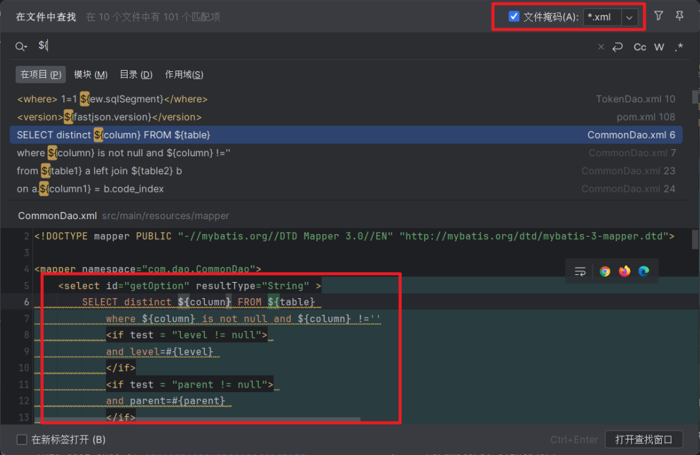Open preview in Firefox browser
The image size is (700, 455).
coord(624,271)
